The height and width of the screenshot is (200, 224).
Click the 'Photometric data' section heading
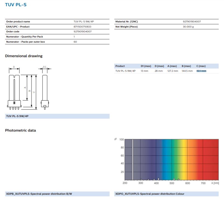20,130
